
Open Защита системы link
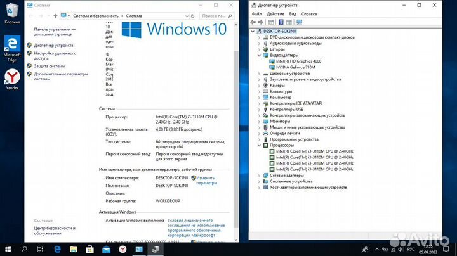pyautogui.click(x=50, y=66)
